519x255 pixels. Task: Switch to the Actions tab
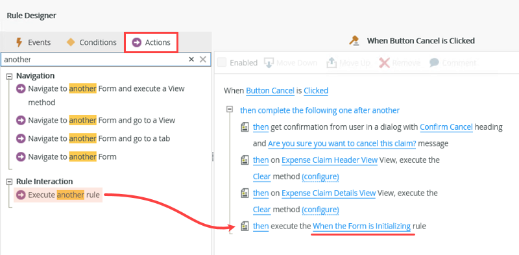(151, 42)
